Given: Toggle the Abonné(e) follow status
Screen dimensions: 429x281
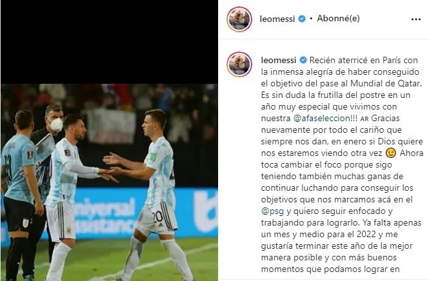Looking at the screenshot, I should (x=338, y=19).
